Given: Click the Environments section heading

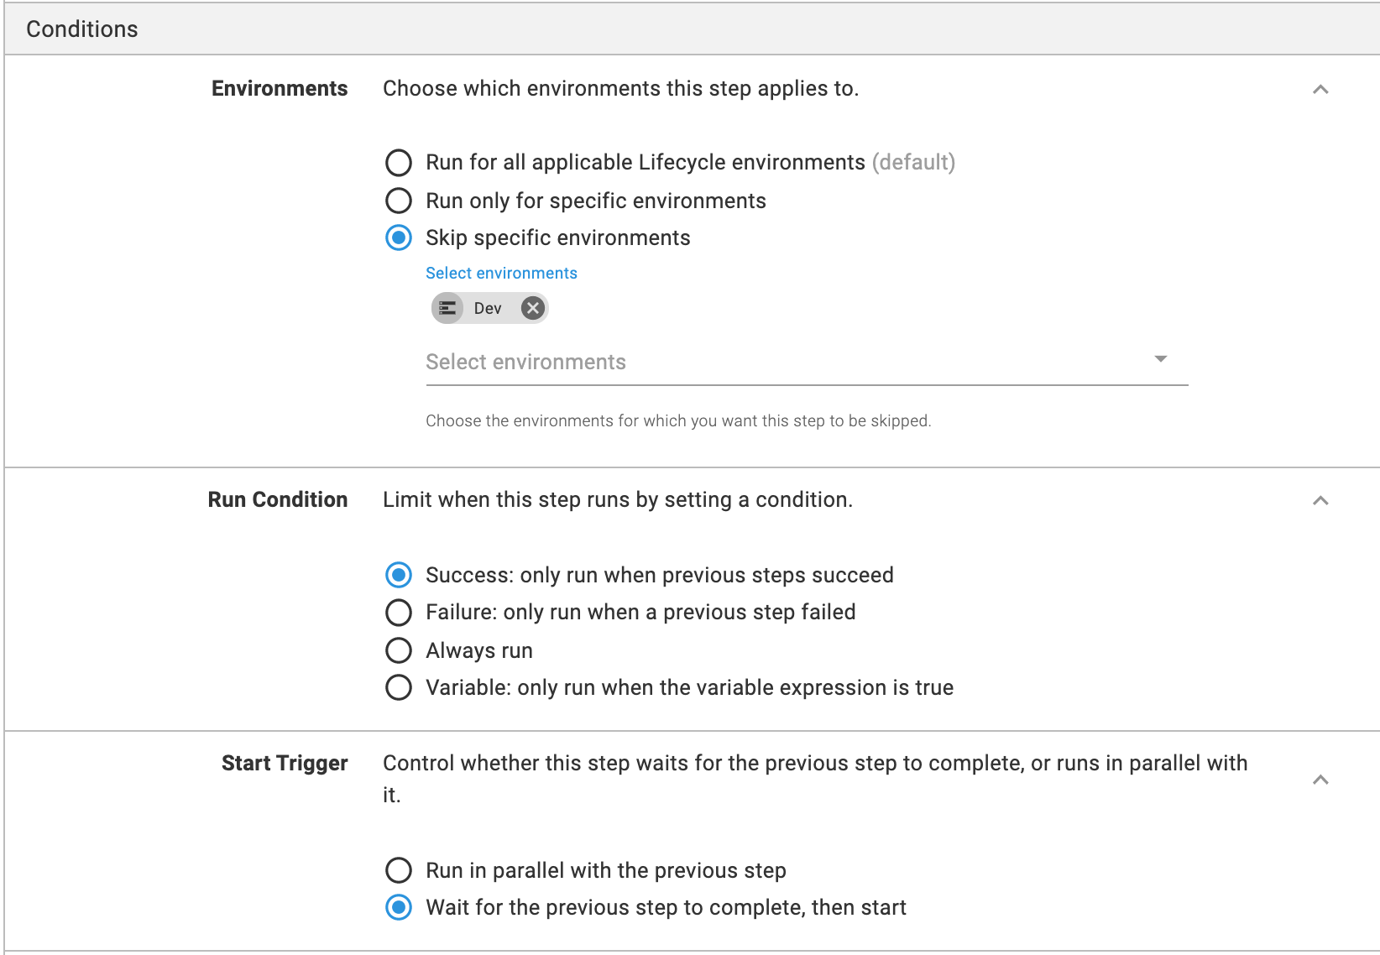Looking at the screenshot, I should point(280,88).
